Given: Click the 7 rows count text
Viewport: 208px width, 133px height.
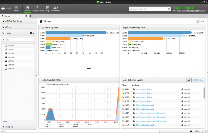Looking at the screenshot, I should point(4,122).
